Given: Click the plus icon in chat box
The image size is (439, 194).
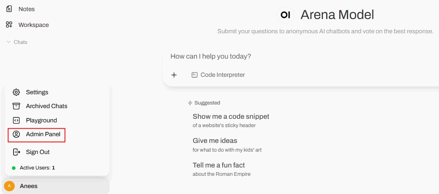Looking at the screenshot, I should [x=174, y=75].
